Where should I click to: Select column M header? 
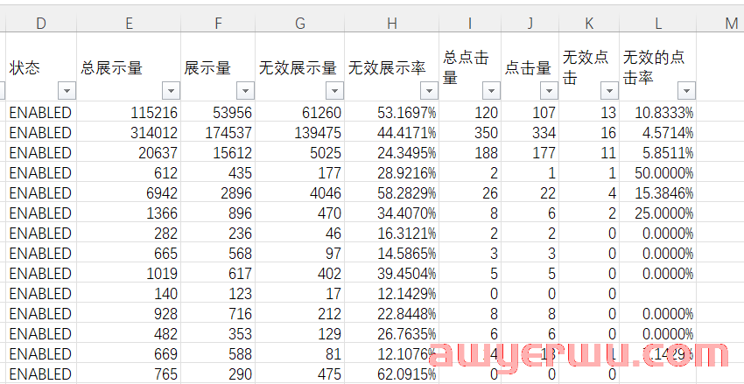[x=720, y=24]
